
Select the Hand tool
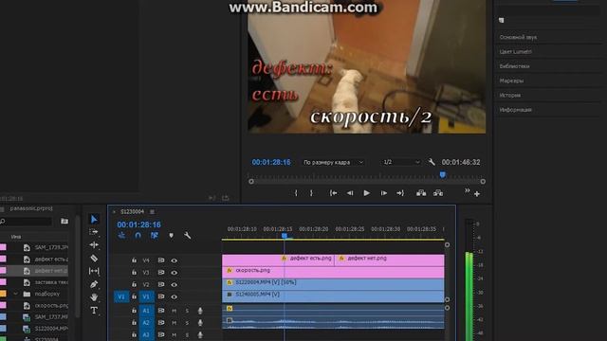[94, 296]
